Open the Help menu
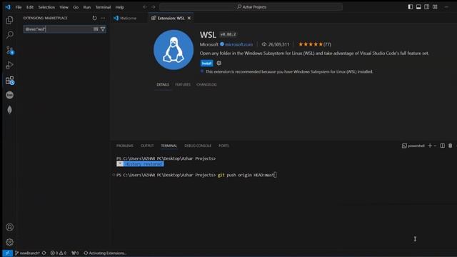 [119, 7]
